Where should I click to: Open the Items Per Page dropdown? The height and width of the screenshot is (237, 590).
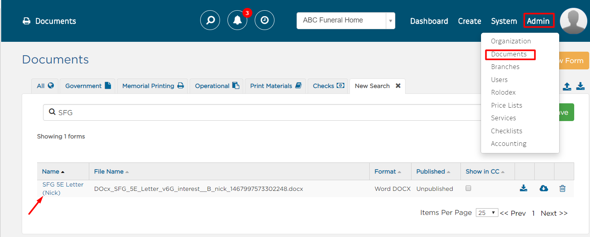pos(487,213)
